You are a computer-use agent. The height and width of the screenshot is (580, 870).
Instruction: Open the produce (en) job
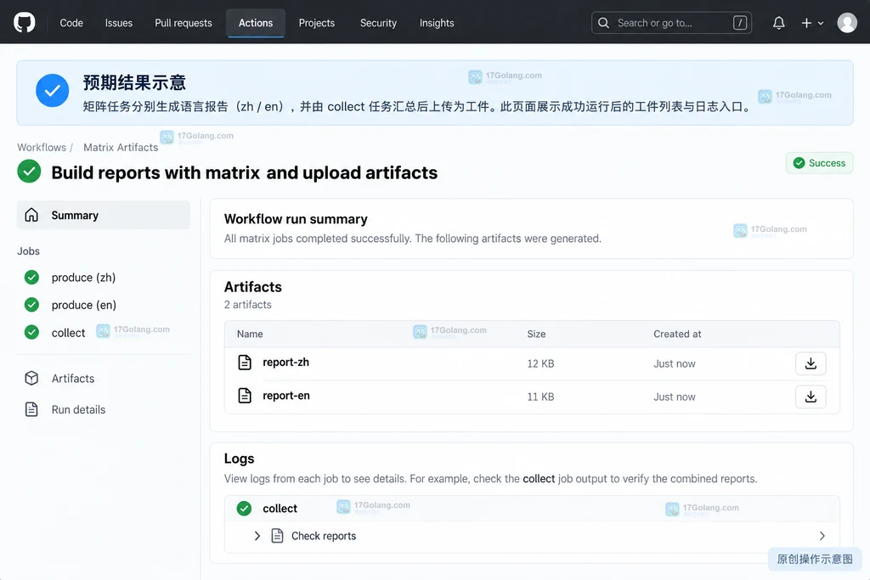pyautogui.click(x=84, y=305)
